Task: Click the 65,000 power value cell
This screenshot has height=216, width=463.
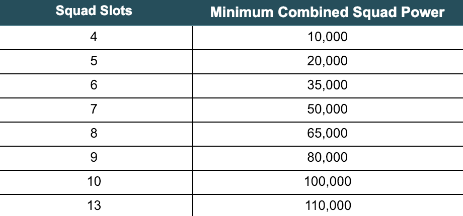Action: (x=328, y=134)
